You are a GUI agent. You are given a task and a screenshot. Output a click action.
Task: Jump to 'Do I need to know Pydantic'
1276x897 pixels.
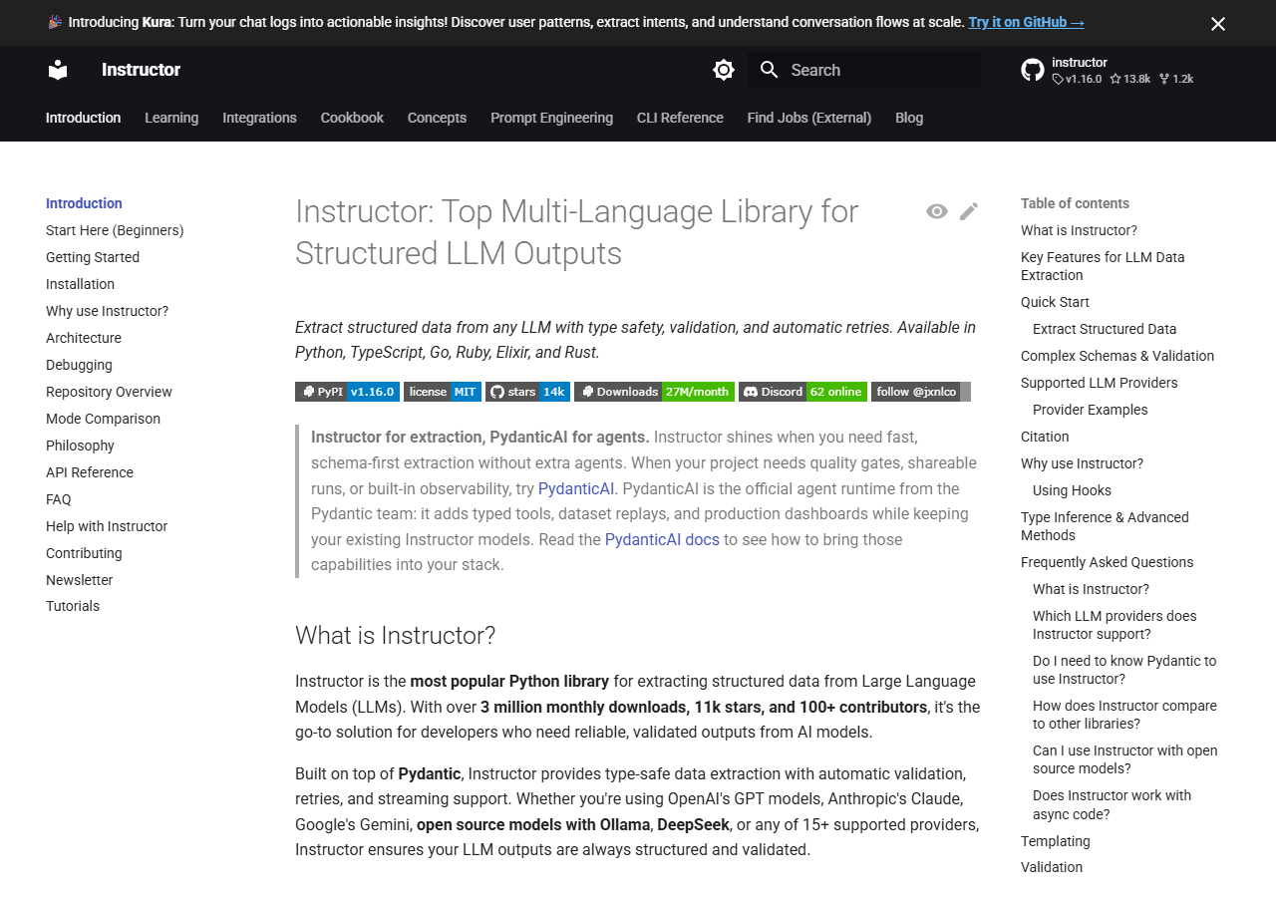coord(1124,670)
